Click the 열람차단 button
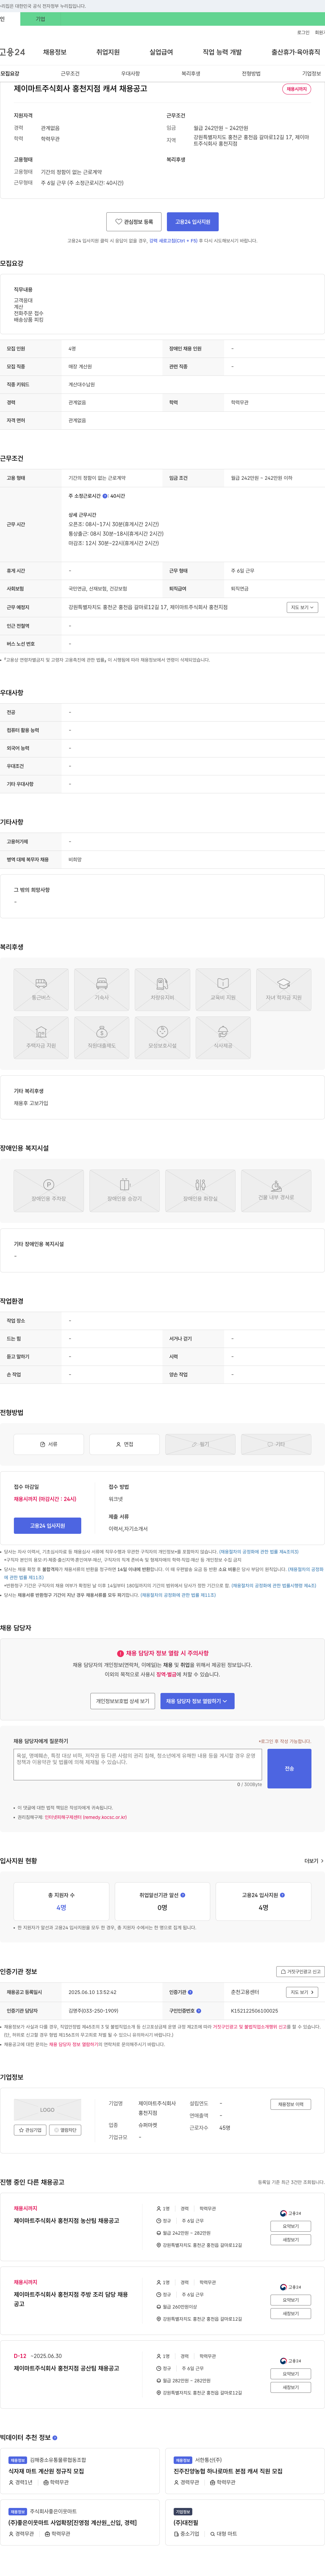This screenshot has height=2576, width=325. click(x=65, y=2130)
